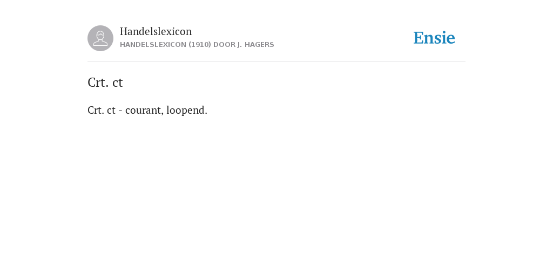This screenshot has width=553, height=276.
Task: Click the definition line "Crt. ct - courant, loopend."
Action: (147, 110)
